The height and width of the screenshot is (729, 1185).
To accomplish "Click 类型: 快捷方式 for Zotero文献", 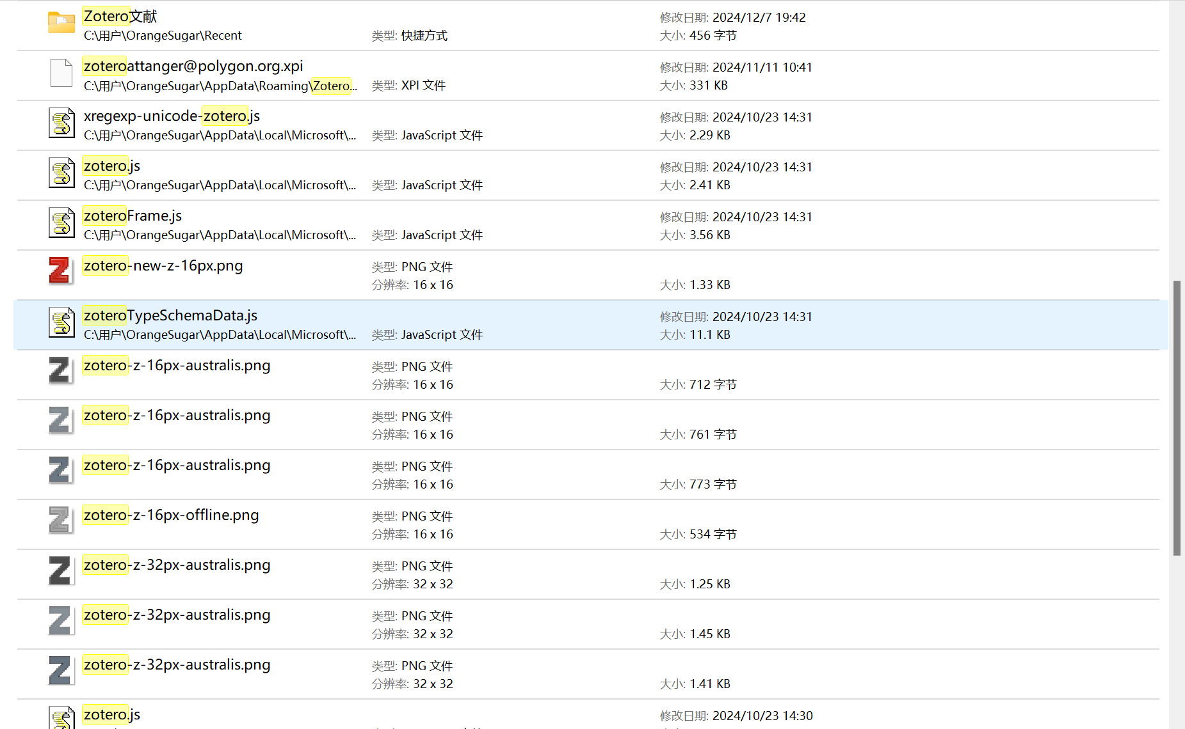I will 410,36.
